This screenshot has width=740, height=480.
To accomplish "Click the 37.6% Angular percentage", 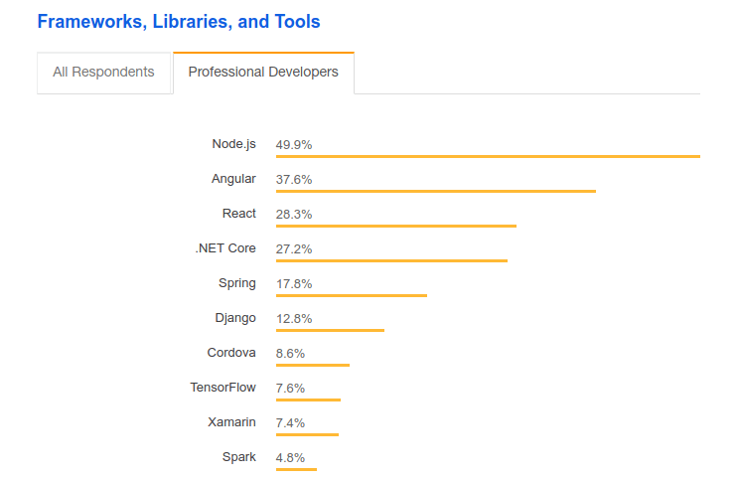I will click(294, 179).
